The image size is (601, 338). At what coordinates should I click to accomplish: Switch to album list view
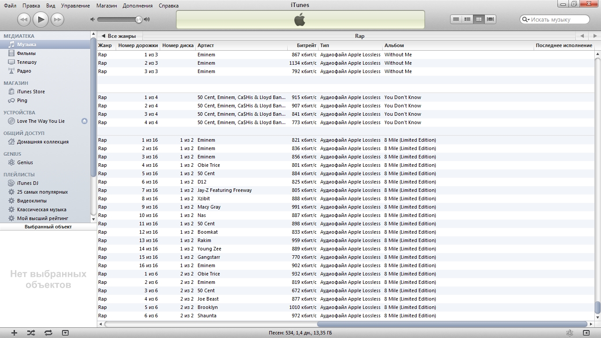coord(468,19)
